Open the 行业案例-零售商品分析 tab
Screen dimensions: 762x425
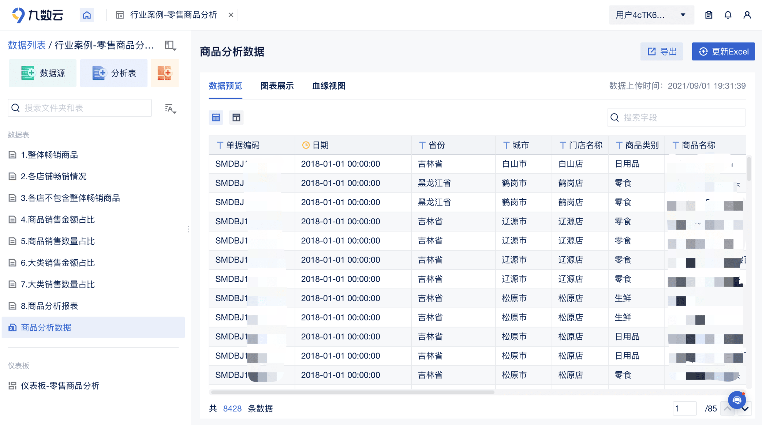pyautogui.click(x=173, y=15)
